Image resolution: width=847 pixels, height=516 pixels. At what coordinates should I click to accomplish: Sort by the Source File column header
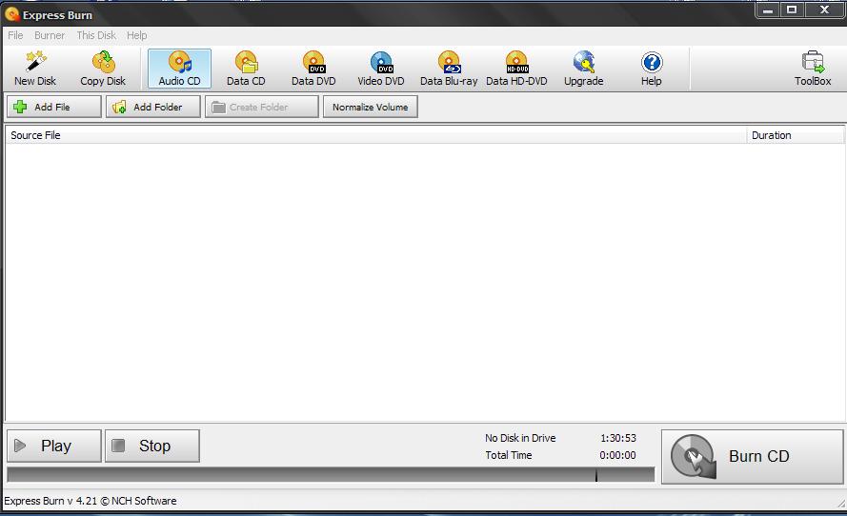pos(376,135)
